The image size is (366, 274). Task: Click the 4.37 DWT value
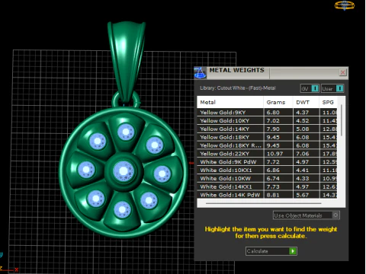click(303, 113)
